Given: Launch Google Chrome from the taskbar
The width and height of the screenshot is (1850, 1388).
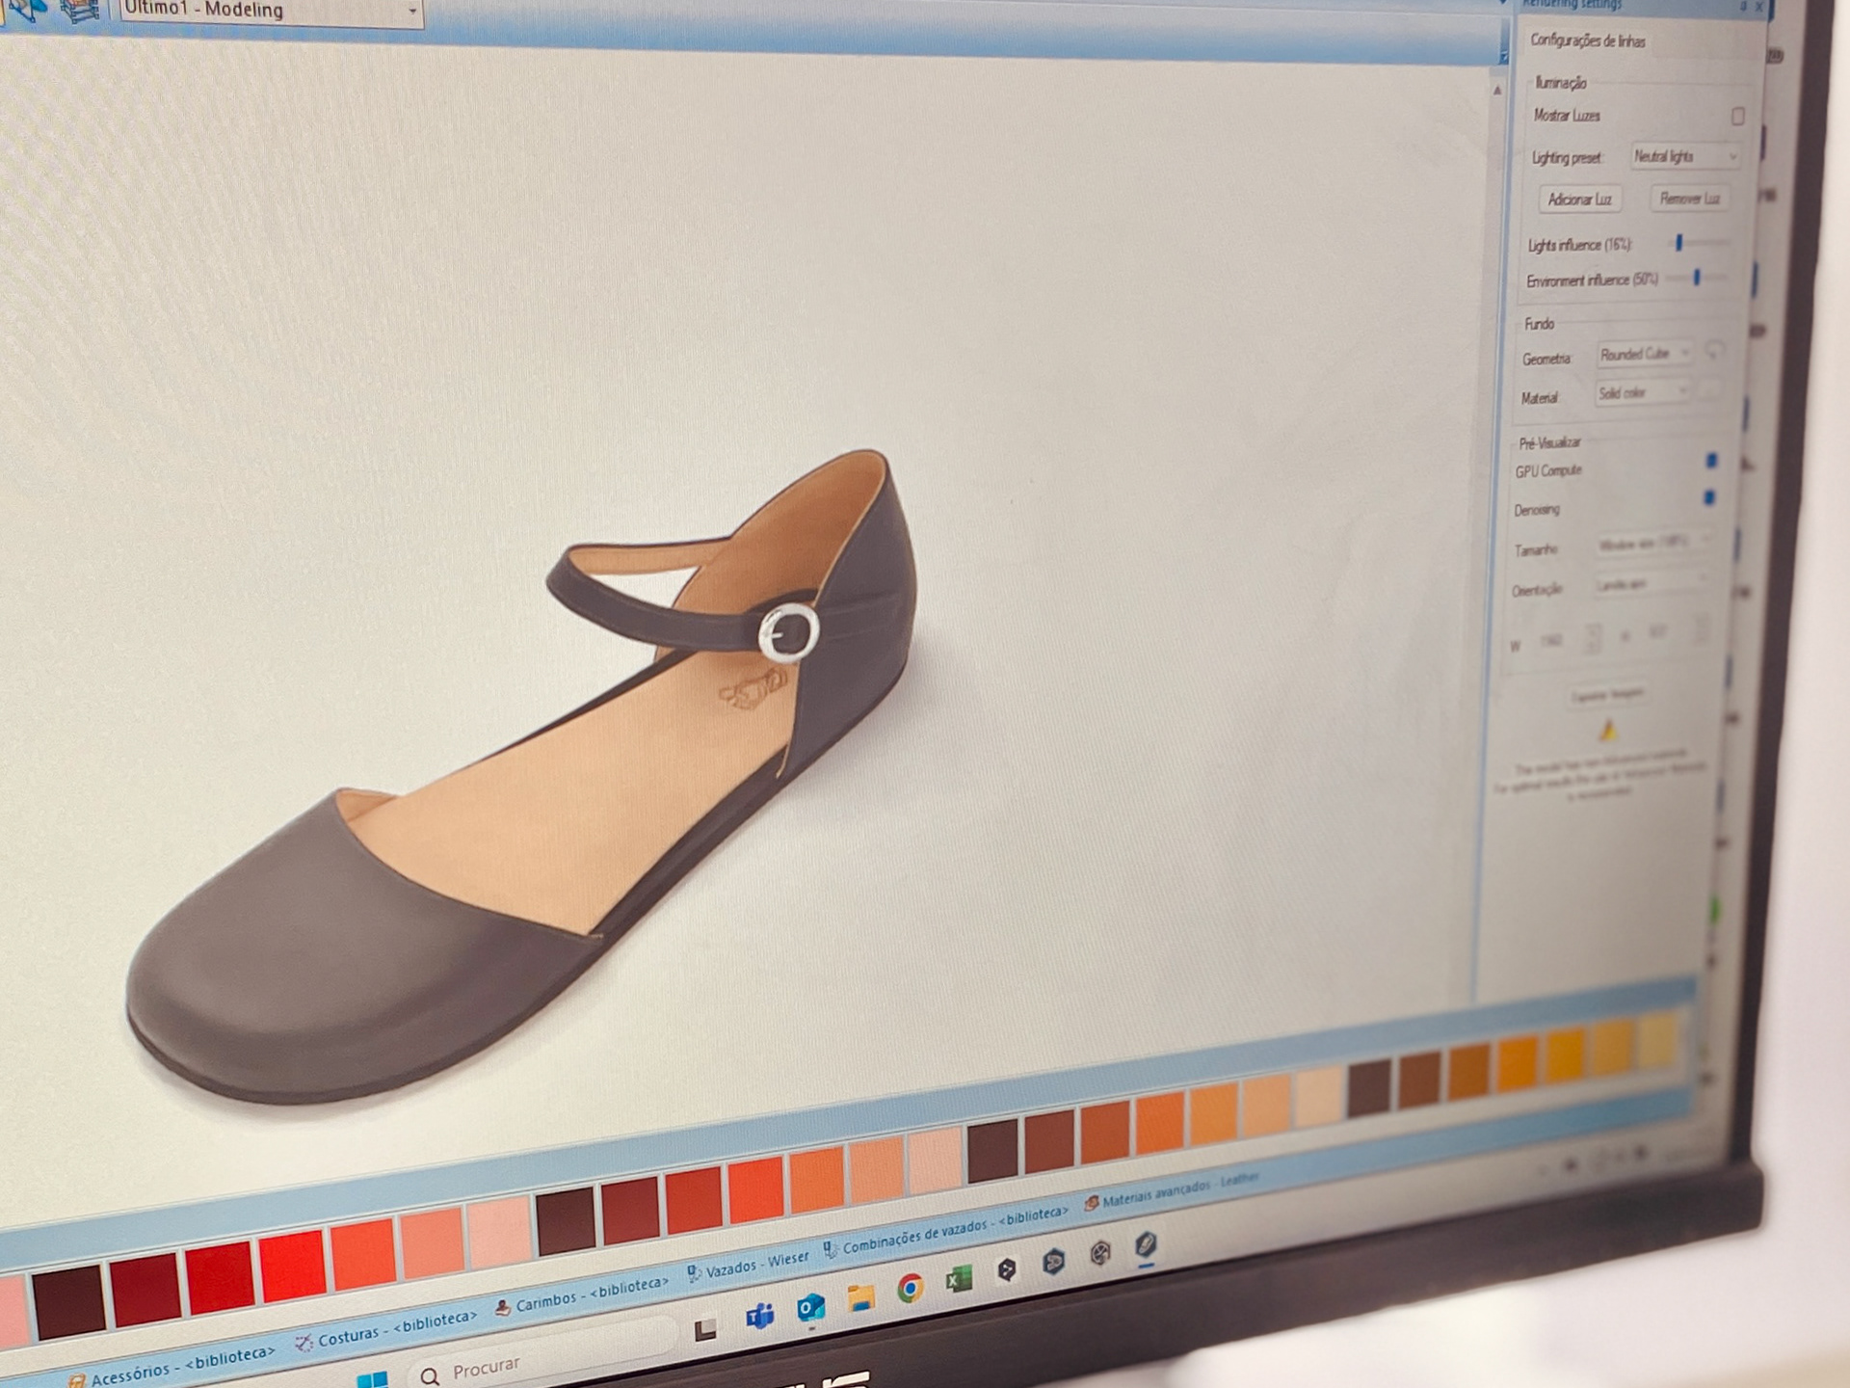Looking at the screenshot, I should pos(910,1289).
